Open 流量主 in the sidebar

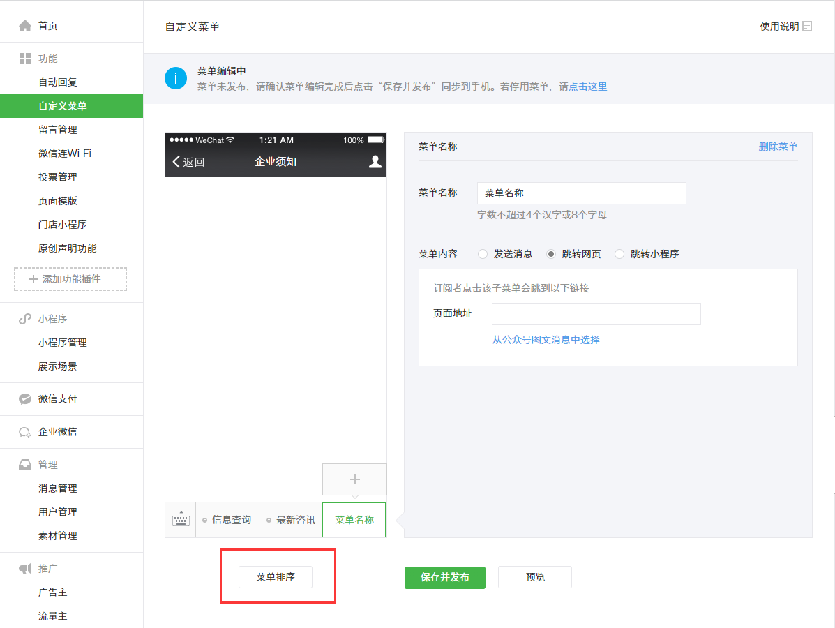(53, 616)
